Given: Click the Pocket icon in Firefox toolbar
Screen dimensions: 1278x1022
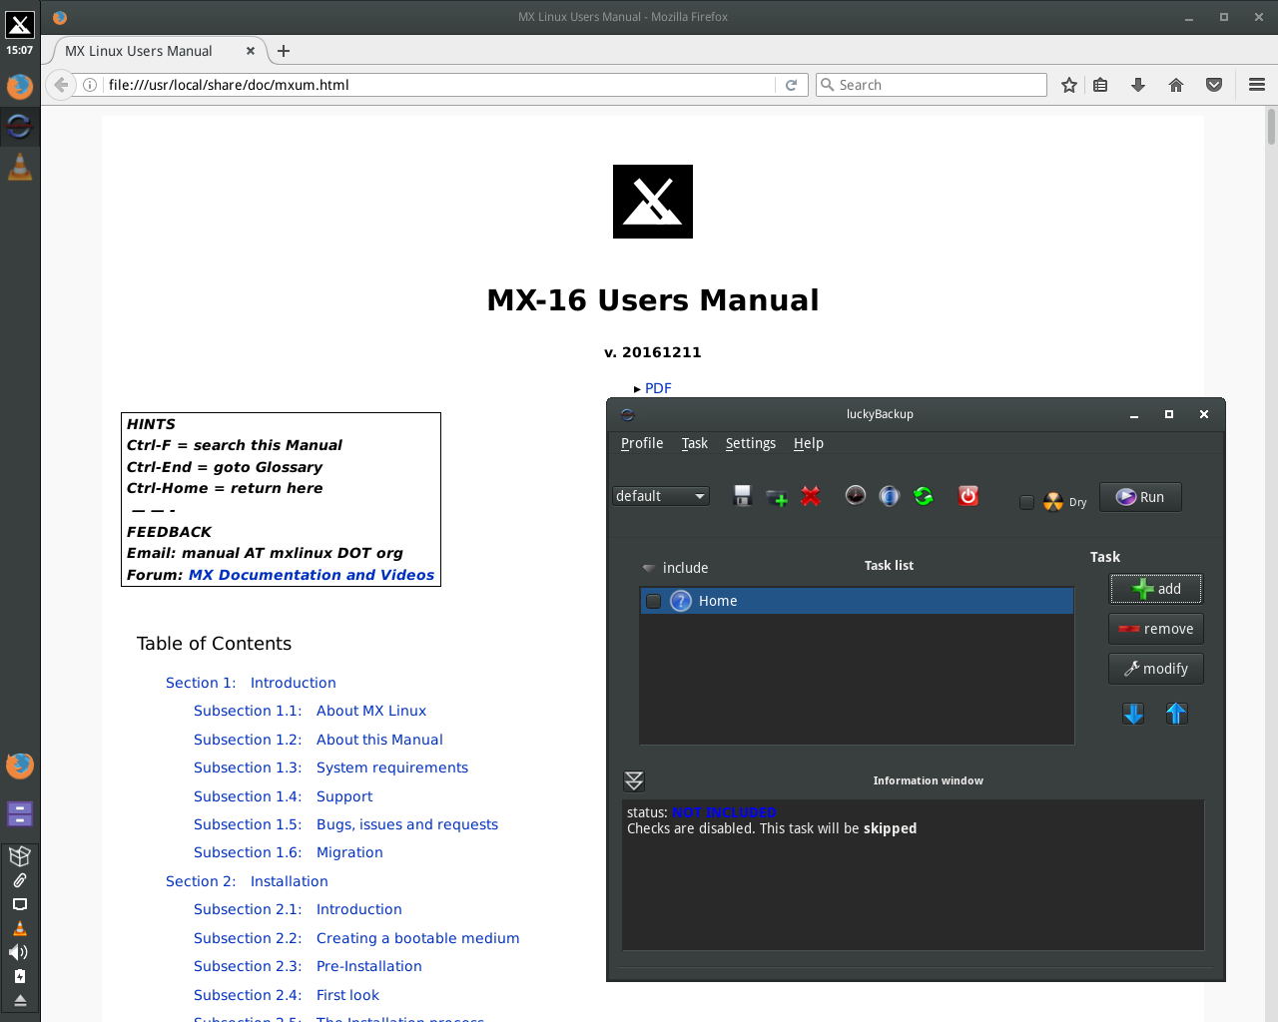Looking at the screenshot, I should click(1214, 85).
